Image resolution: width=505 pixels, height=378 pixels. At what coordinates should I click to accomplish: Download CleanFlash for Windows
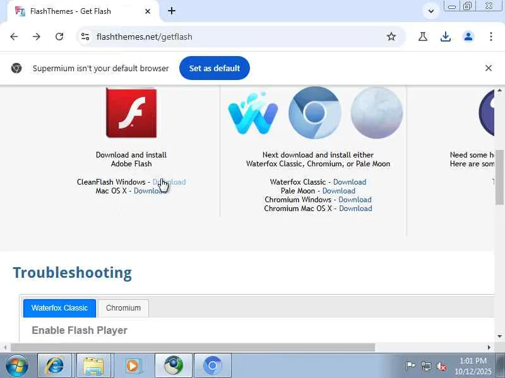(169, 182)
